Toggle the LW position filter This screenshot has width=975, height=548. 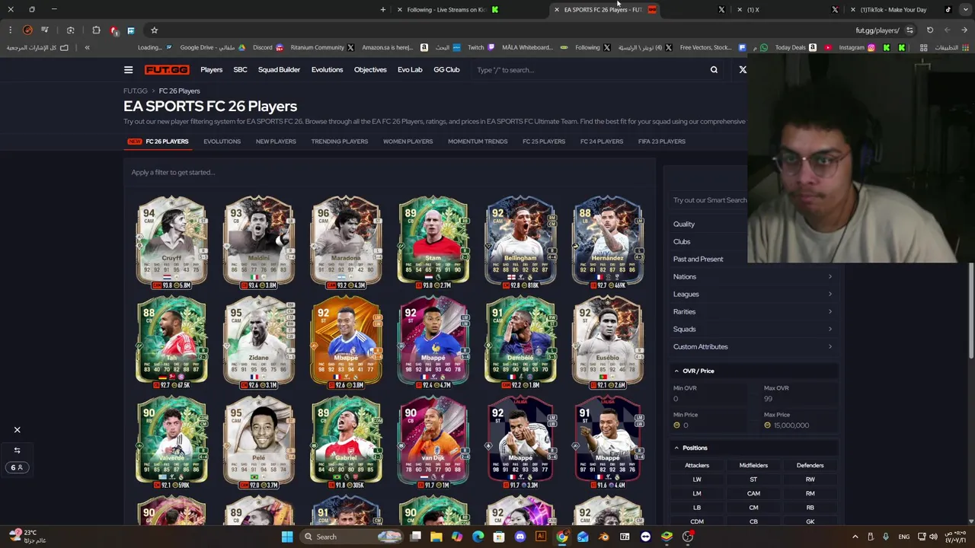click(697, 479)
